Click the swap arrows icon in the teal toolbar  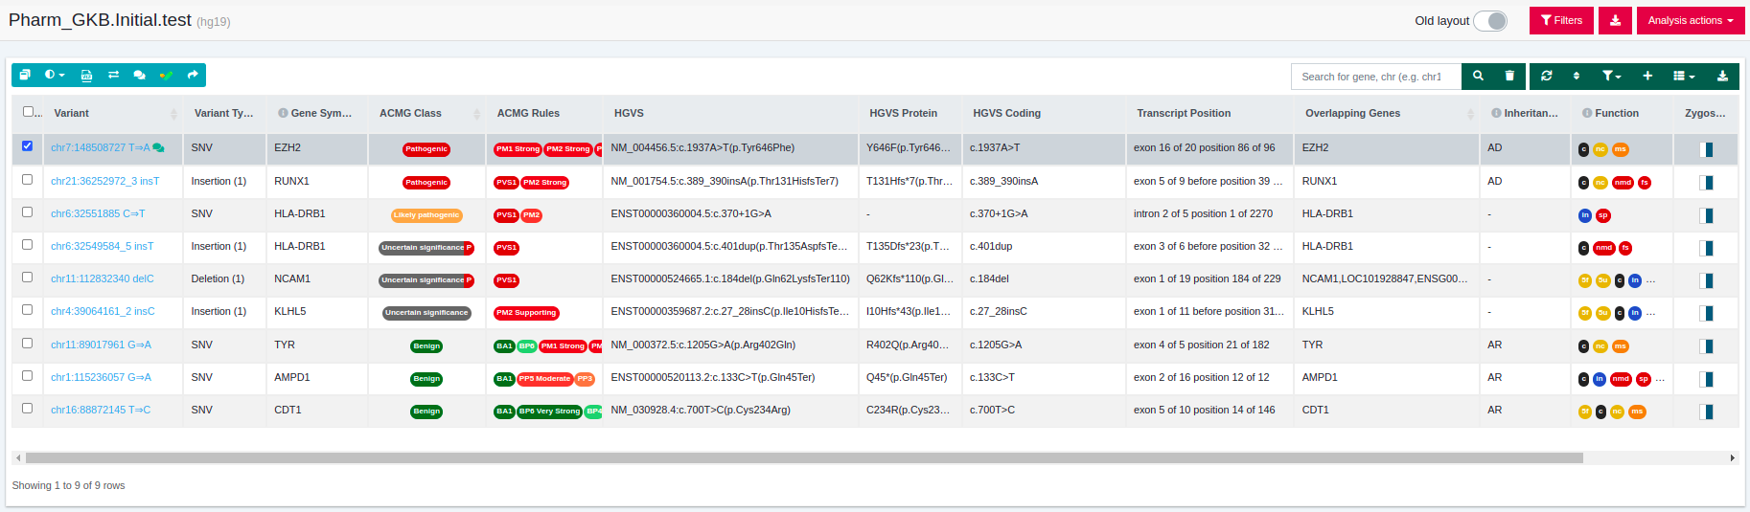click(113, 75)
